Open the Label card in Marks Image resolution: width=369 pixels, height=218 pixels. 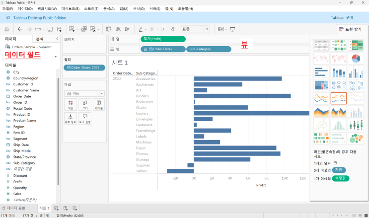click(99, 104)
